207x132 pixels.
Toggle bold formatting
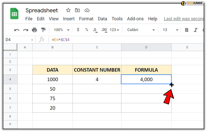point(187,30)
